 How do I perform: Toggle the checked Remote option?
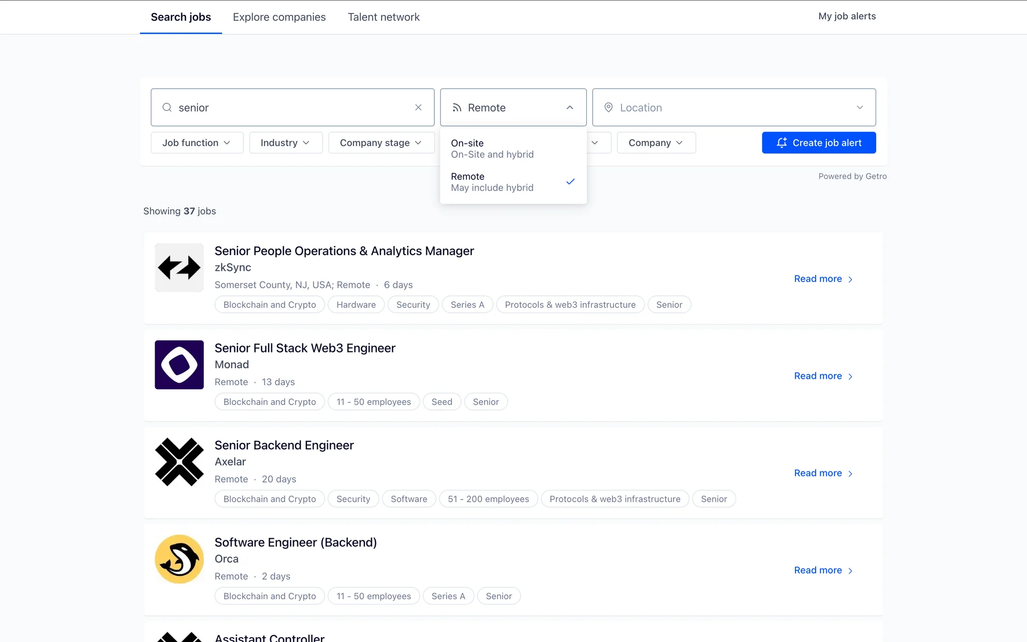pyautogui.click(x=512, y=182)
